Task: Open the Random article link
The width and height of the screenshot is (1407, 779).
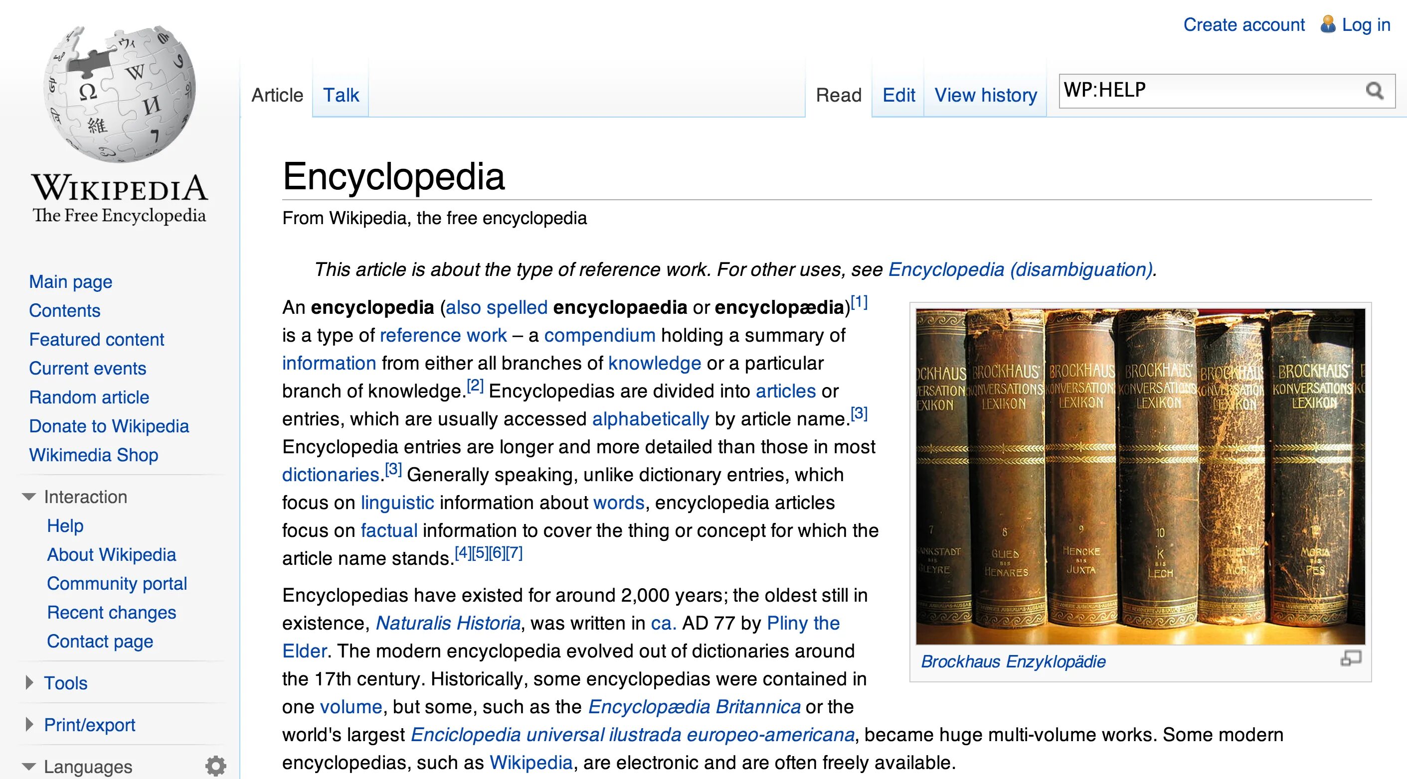Action: pyautogui.click(x=89, y=397)
